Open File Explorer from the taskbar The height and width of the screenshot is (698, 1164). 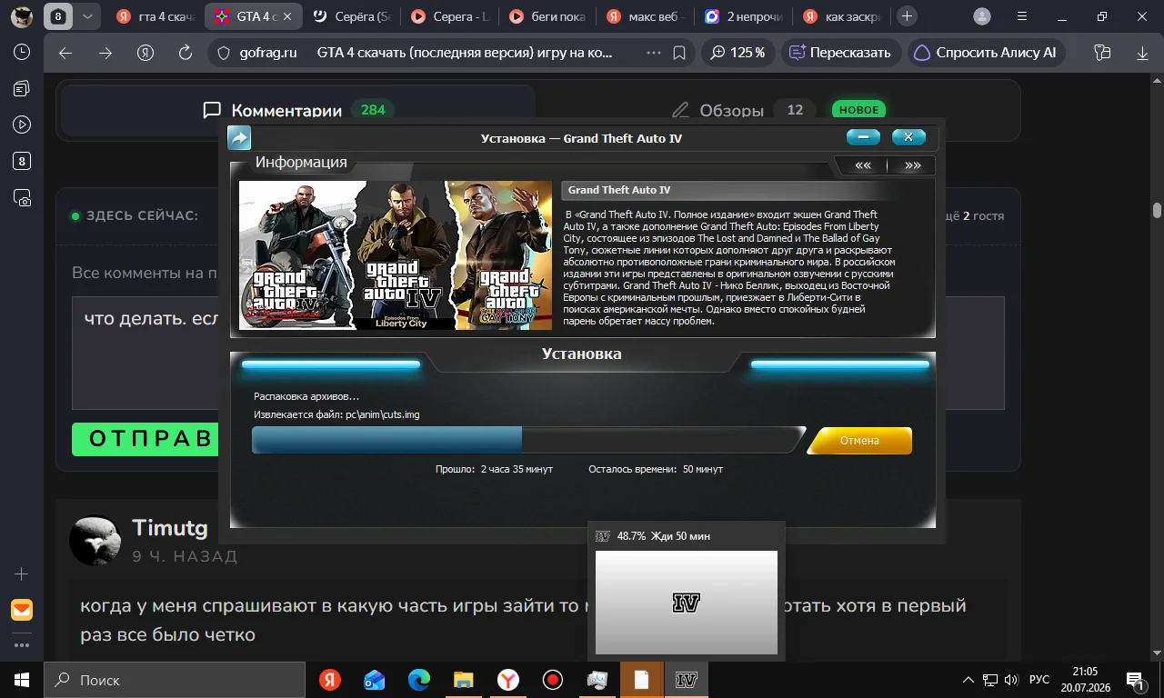pos(464,680)
